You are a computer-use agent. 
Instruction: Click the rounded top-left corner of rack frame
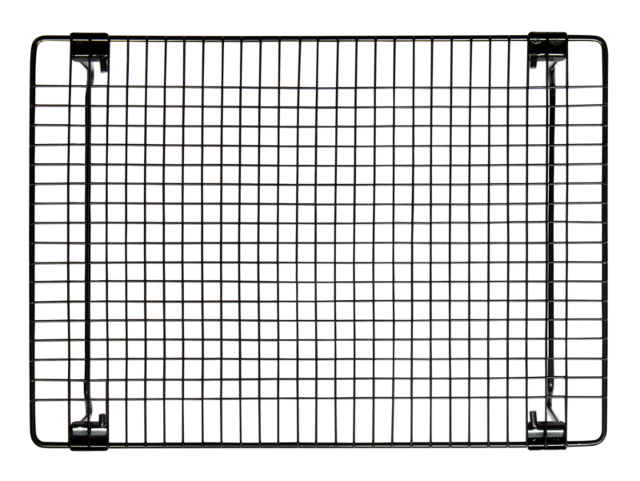(34, 42)
